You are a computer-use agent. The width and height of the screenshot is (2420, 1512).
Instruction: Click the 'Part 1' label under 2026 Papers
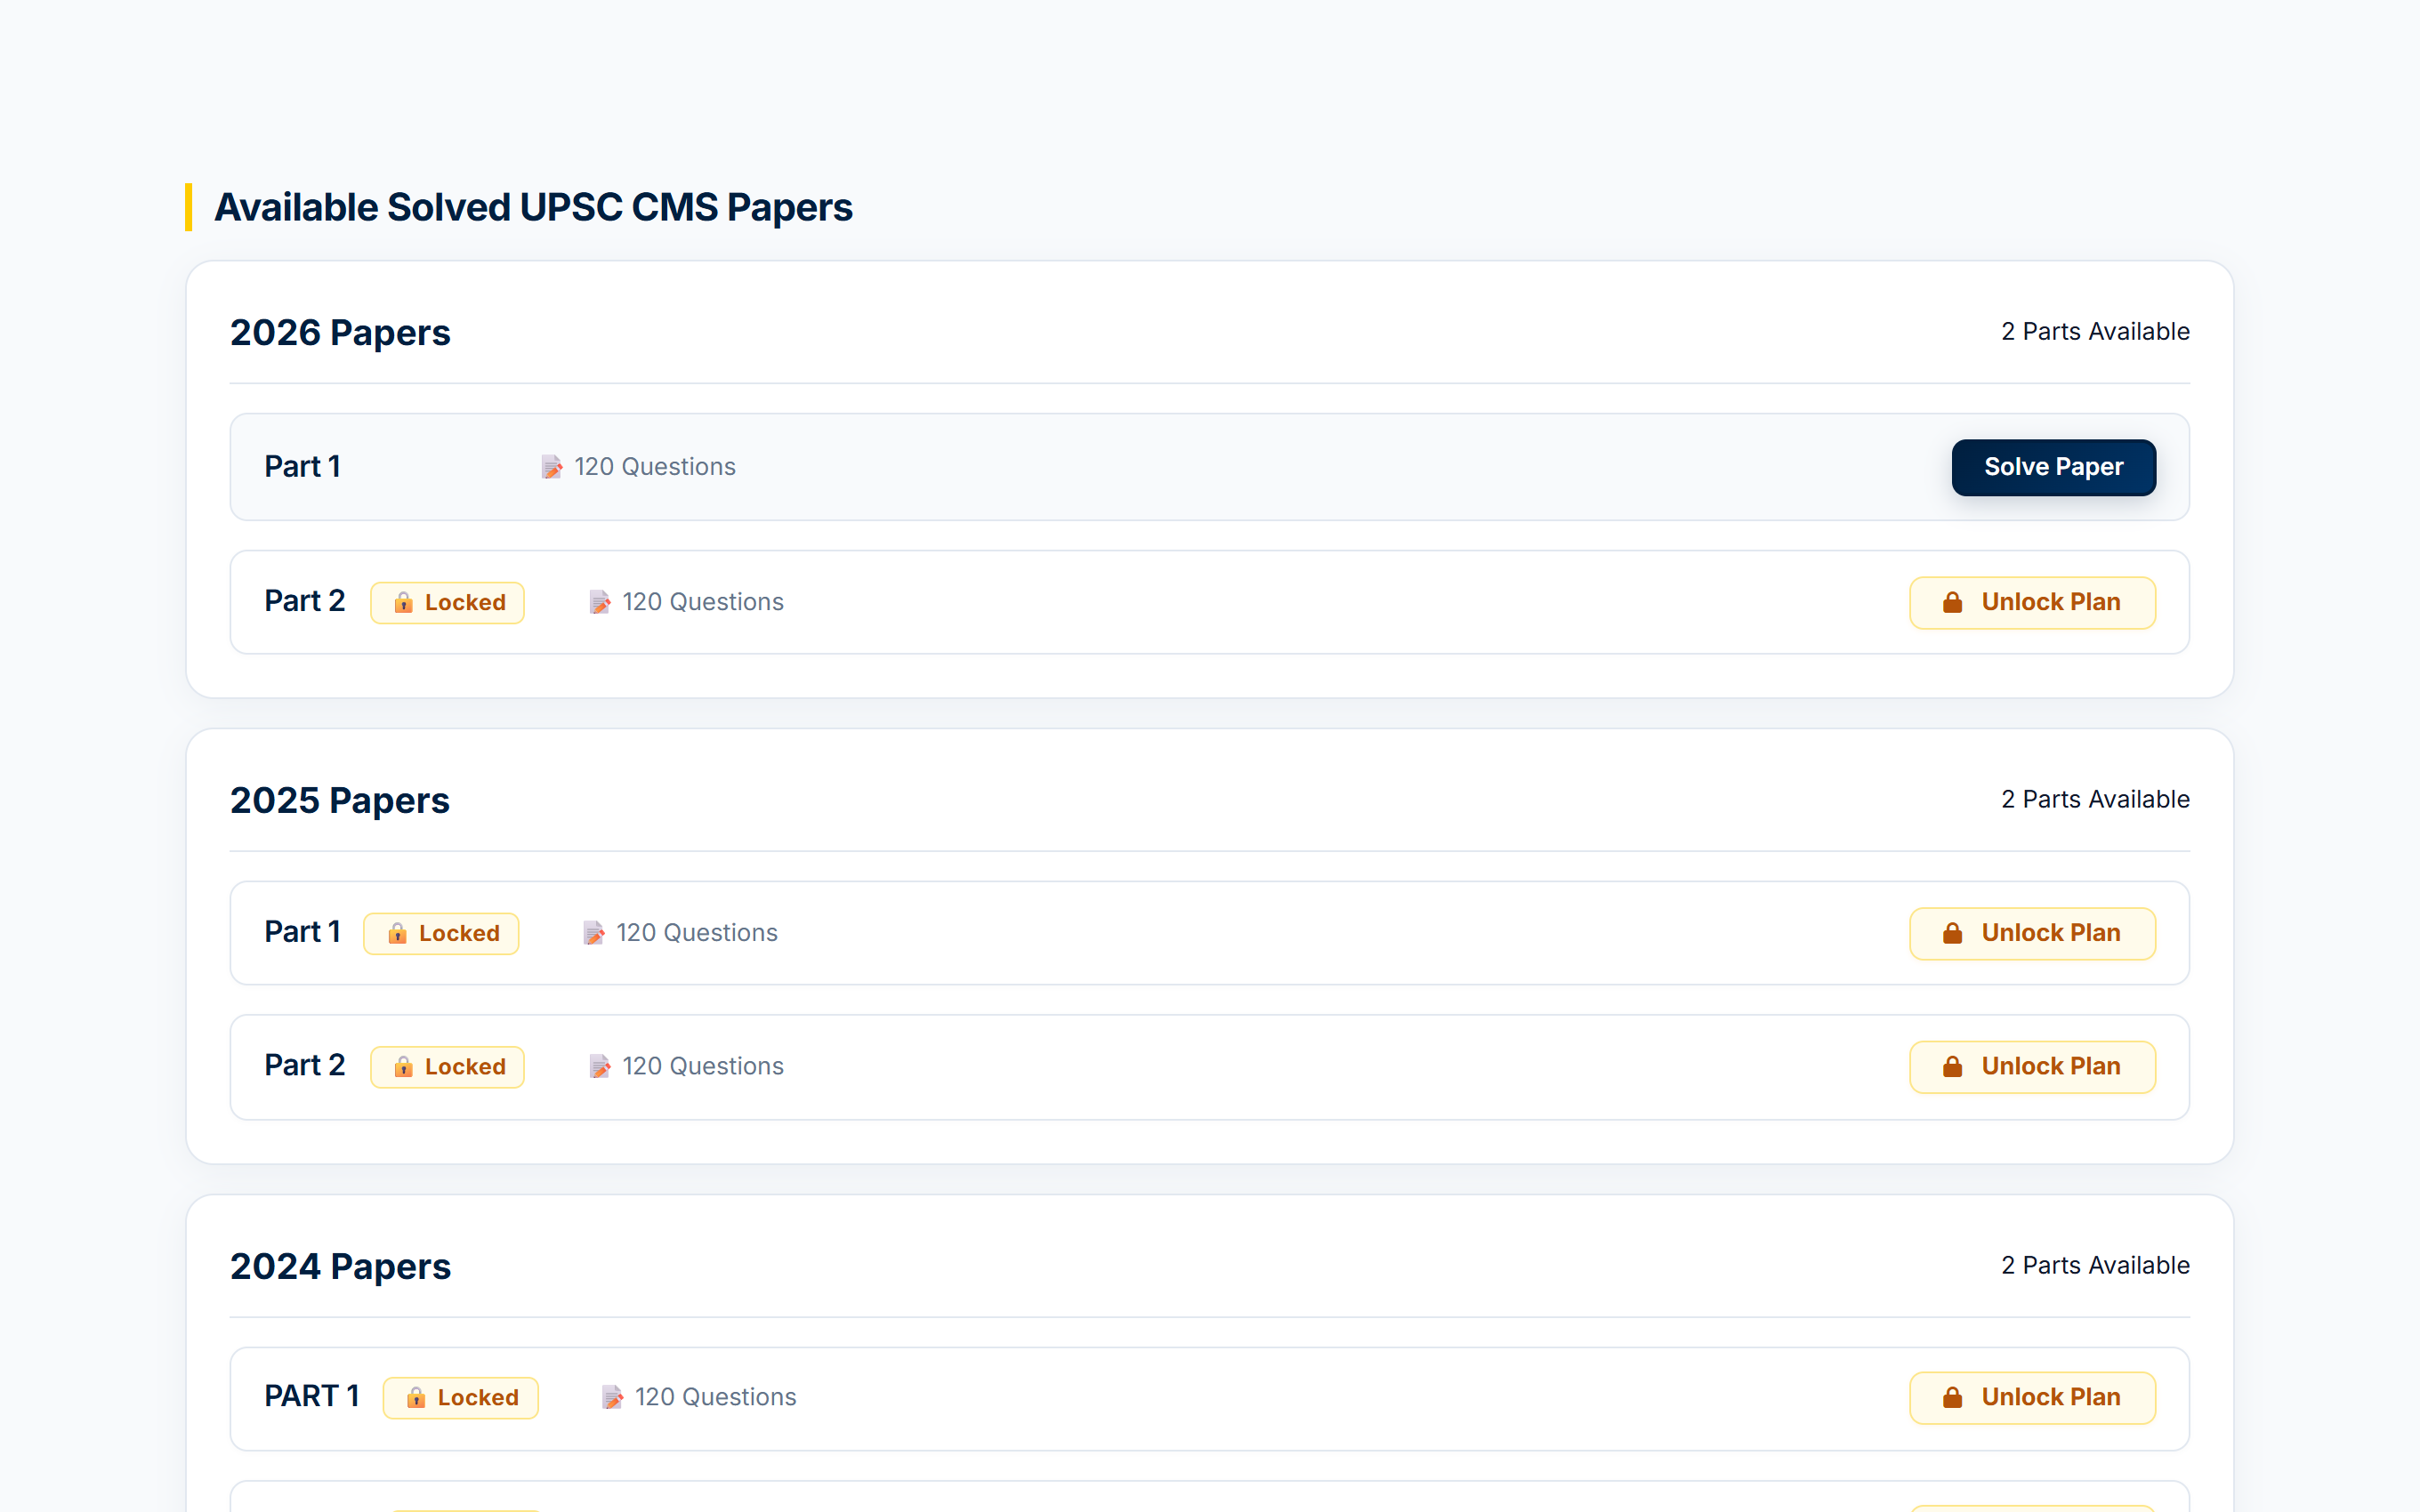point(302,467)
